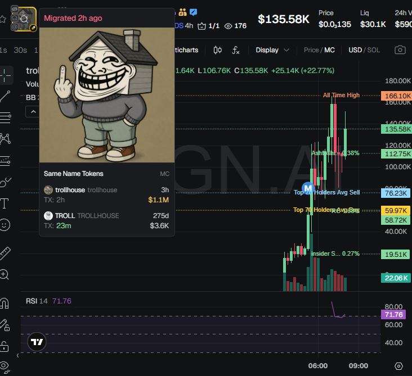The width and height of the screenshot is (412, 376).
Task: Click the 59.97K yellow price tag
Action: click(x=396, y=210)
